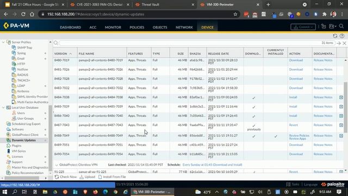Click the Support icon in sidebar

(x=9, y=162)
